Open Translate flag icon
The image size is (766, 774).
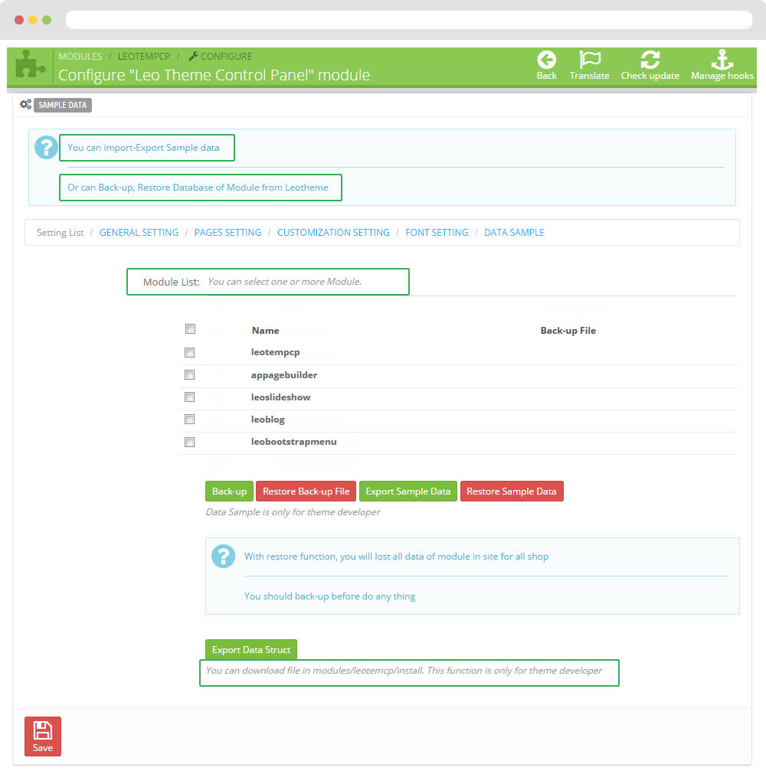pos(589,60)
